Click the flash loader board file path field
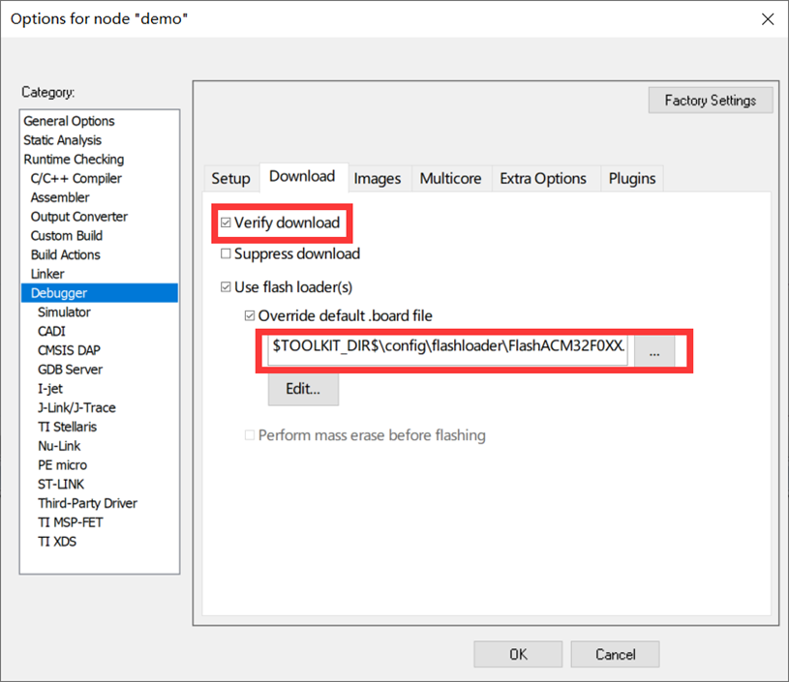Viewport: 789px width, 682px height. [448, 345]
